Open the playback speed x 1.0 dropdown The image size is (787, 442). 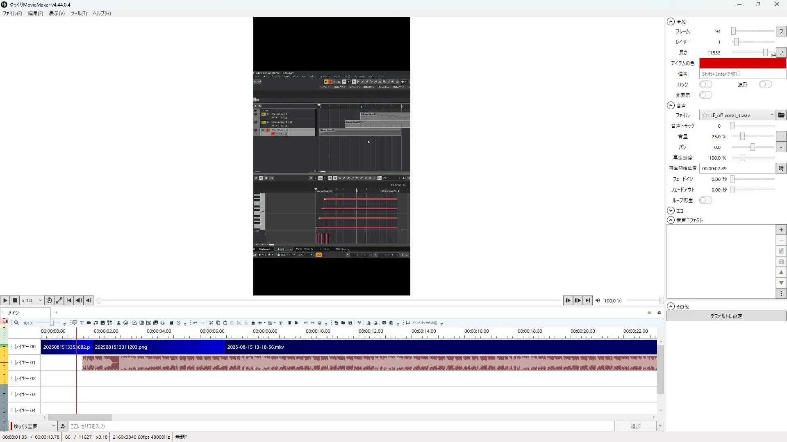point(32,300)
